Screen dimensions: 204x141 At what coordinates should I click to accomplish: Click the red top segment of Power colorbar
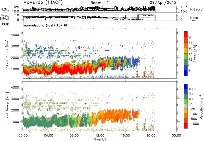[x=186, y=34]
